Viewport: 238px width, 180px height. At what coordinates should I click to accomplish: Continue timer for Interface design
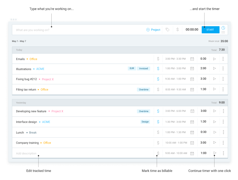[215, 122]
